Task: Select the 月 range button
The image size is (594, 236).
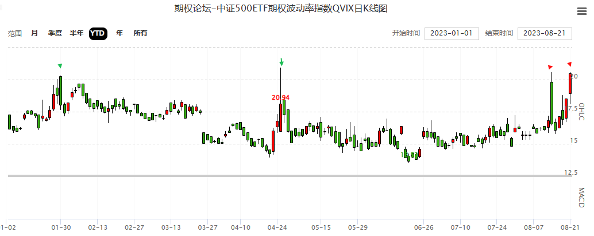Action: [34, 33]
